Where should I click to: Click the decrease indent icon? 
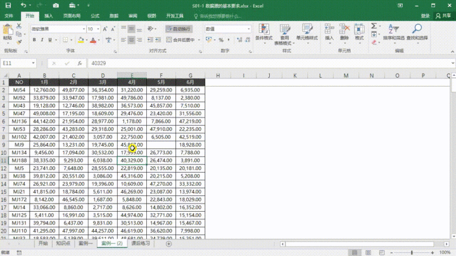pos(150,40)
